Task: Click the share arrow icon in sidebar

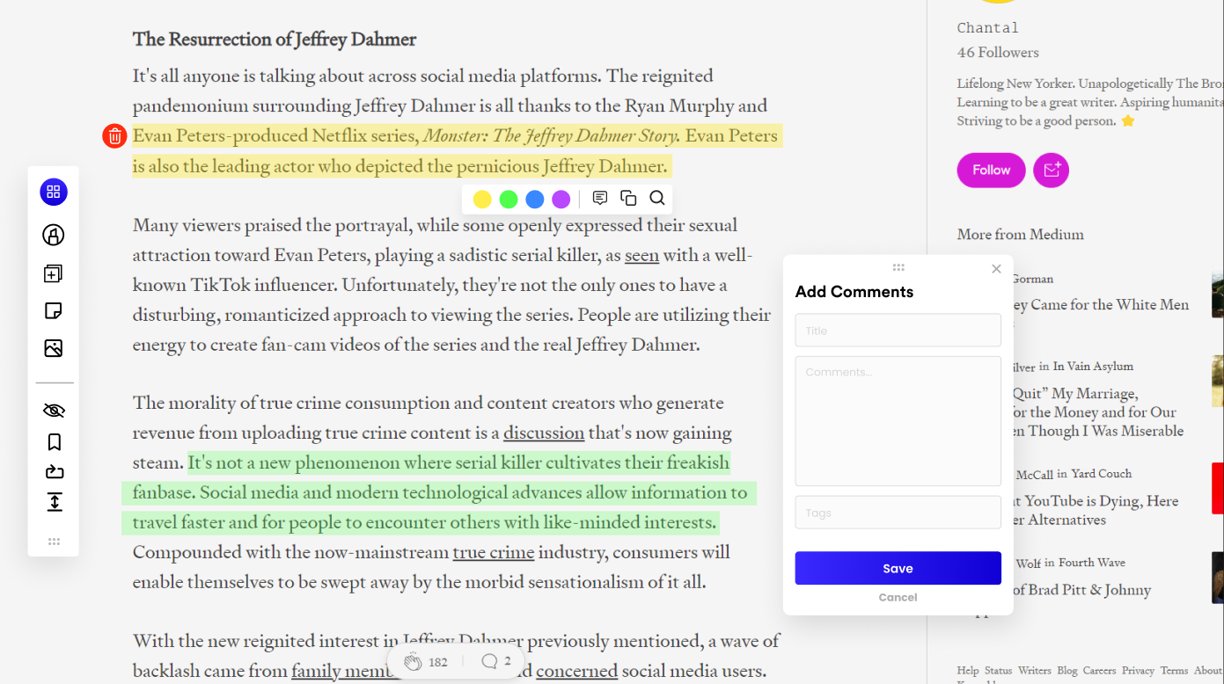Action: coord(54,472)
